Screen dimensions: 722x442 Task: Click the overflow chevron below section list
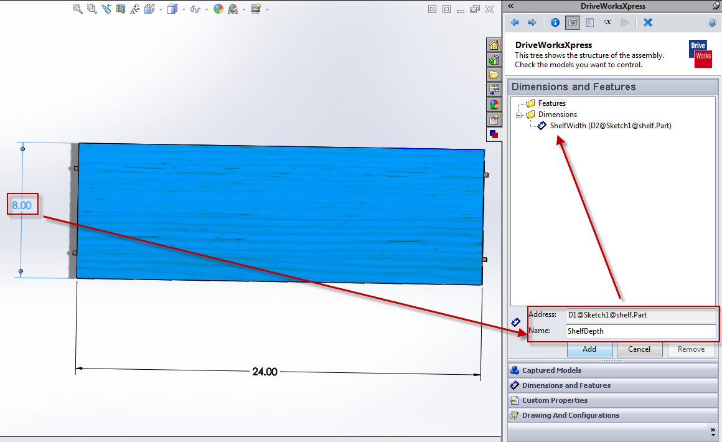pos(713,432)
